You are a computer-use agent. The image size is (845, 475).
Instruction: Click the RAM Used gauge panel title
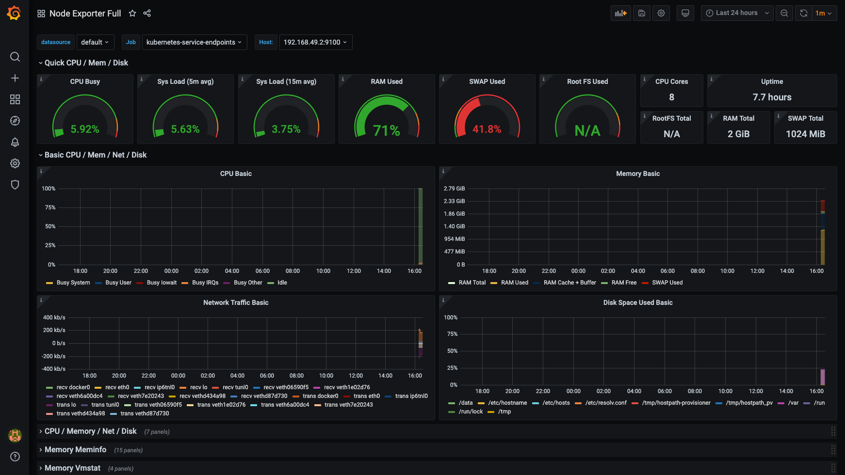[x=387, y=81]
